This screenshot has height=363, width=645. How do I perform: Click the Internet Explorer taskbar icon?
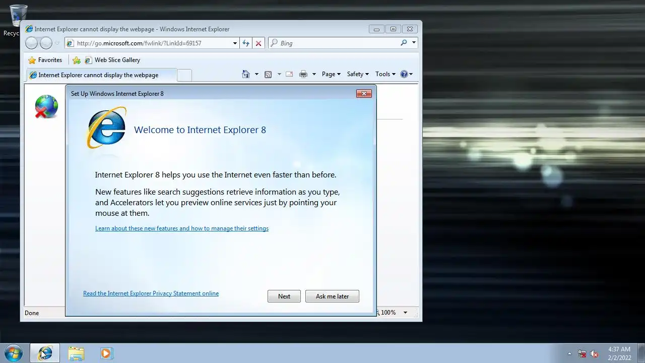(45, 353)
